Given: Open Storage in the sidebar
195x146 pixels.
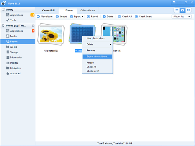Looking at the screenshot, I should click(14, 52).
